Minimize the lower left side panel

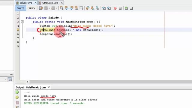11,74
